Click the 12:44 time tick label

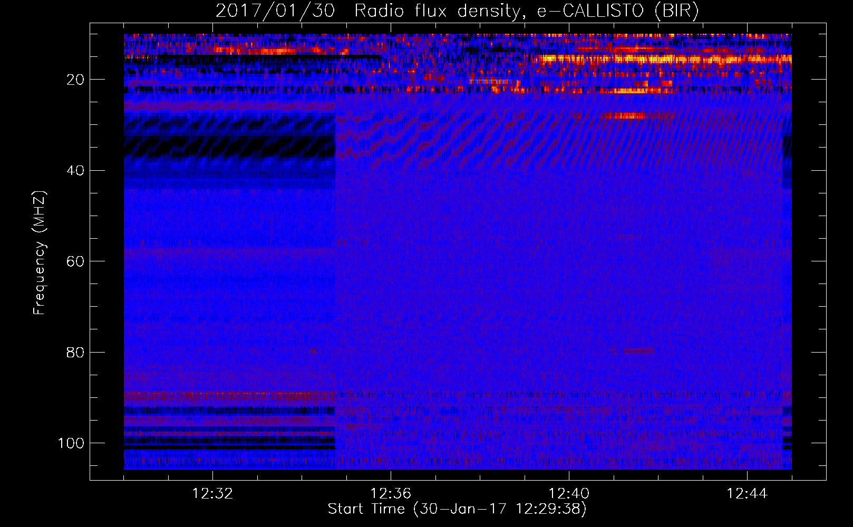(747, 494)
